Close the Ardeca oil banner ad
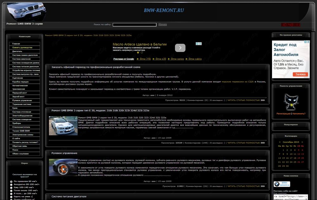 coord(200,44)
